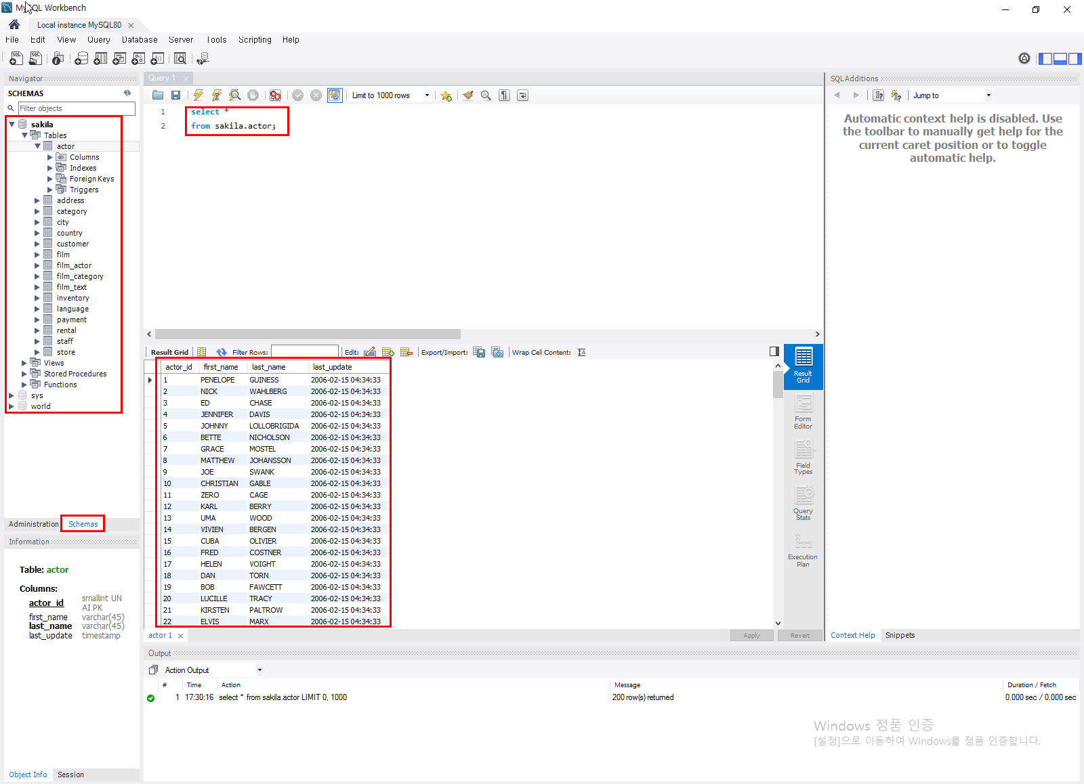
Task: Save the script with the floppy icon
Action: [176, 95]
